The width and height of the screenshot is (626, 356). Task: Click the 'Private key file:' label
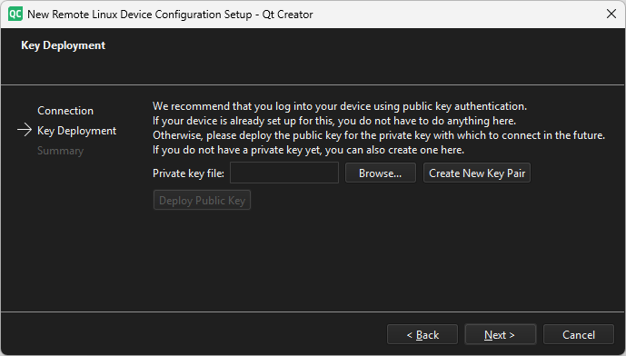pos(188,173)
